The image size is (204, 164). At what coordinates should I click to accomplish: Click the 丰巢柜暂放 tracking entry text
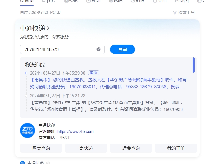(108, 106)
